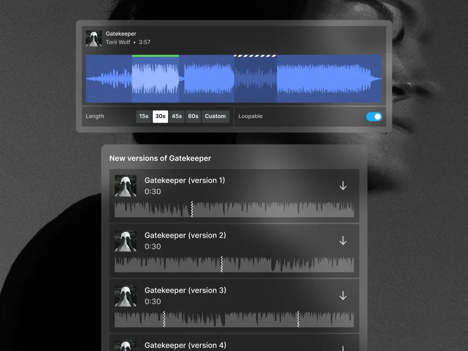Download Gatekeeper (version 2)
Viewport: 468px width, 351px height.
343,241
